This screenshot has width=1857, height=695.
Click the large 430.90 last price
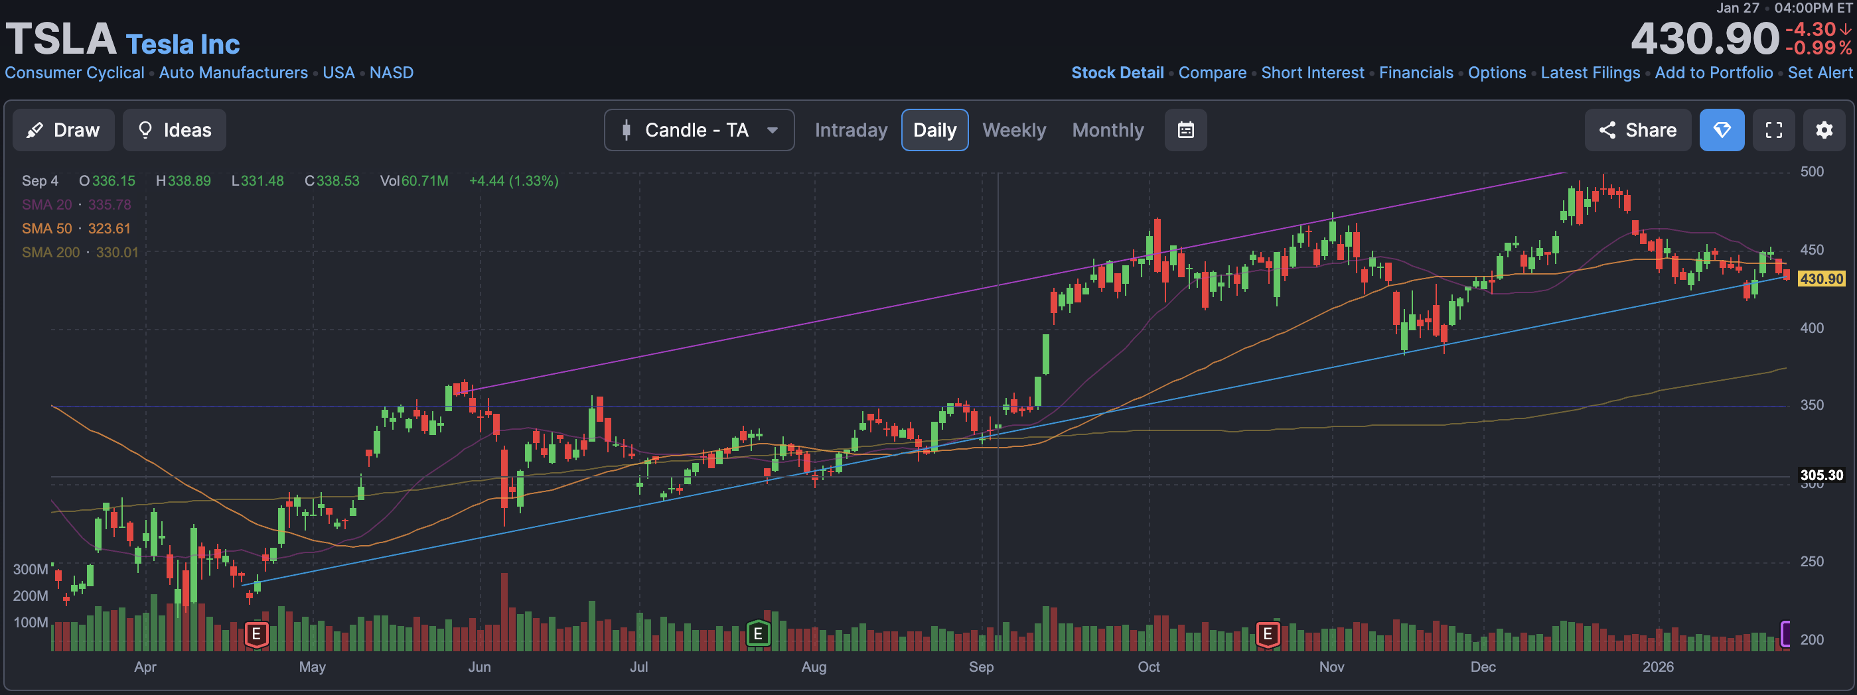[x=1704, y=38]
